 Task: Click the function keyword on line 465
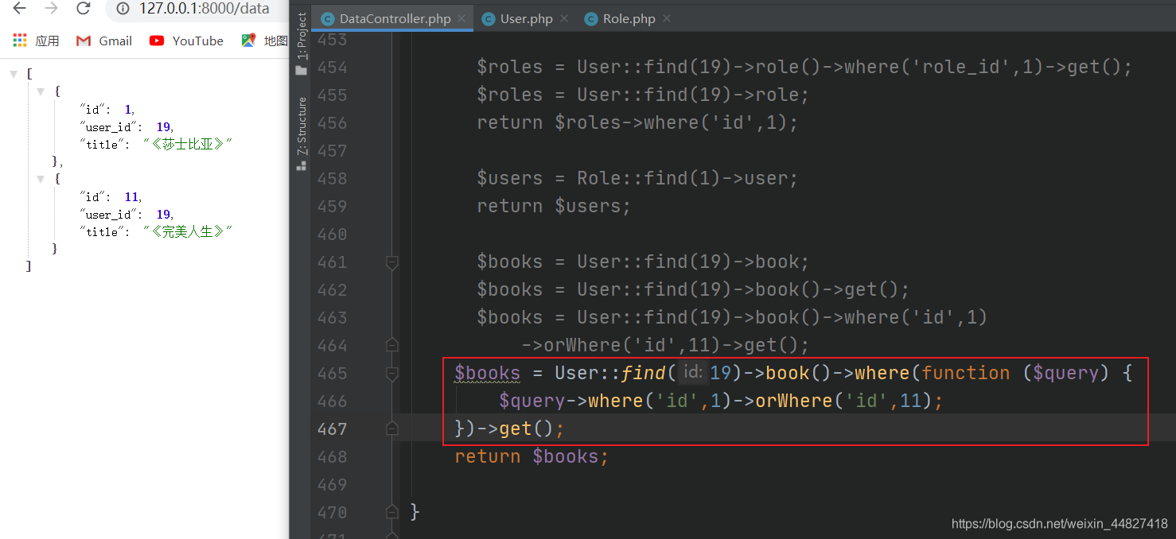pyautogui.click(x=966, y=373)
